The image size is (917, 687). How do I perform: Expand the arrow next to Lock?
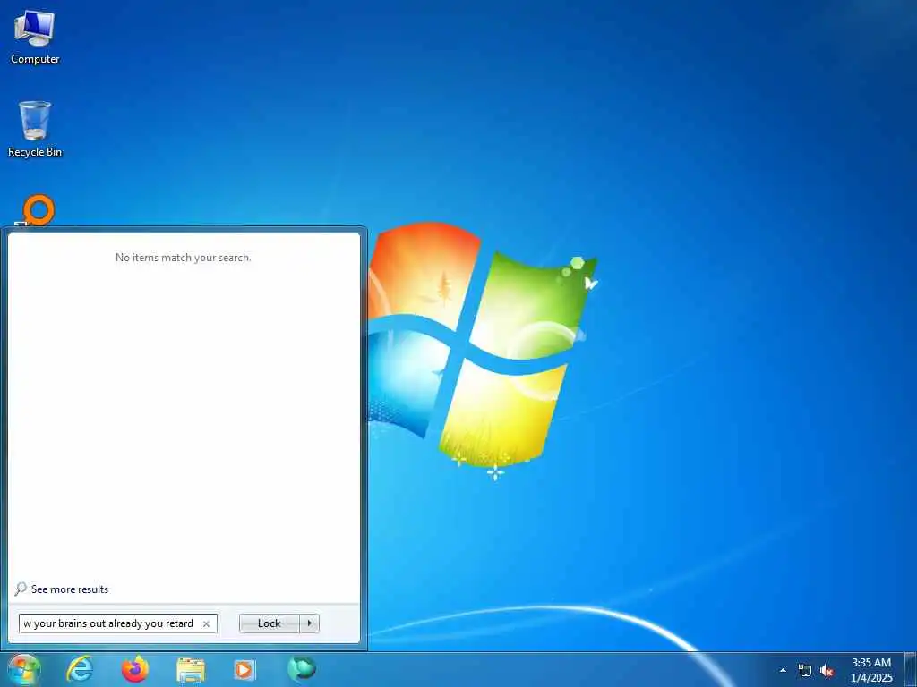pyautogui.click(x=309, y=623)
